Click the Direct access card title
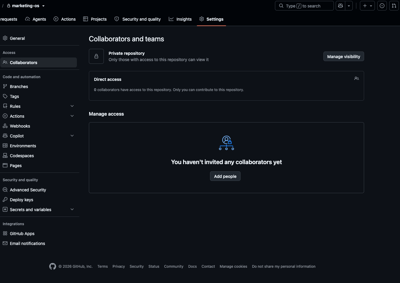Screen dimensions: 400x283 pyautogui.click(x=108, y=79)
